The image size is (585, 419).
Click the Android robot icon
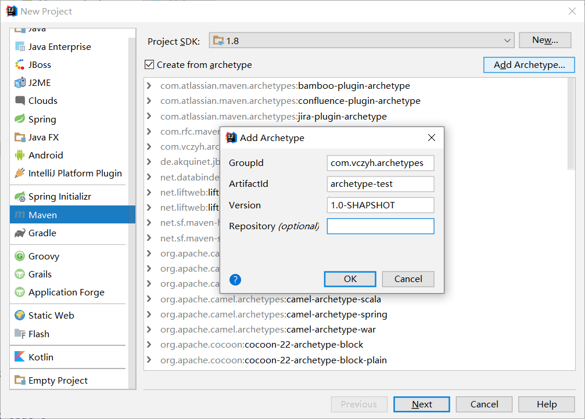pyautogui.click(x=20, y=155)
